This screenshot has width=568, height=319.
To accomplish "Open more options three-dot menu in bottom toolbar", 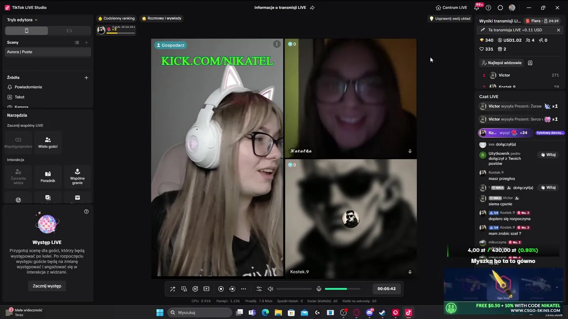I will [243, 289].
